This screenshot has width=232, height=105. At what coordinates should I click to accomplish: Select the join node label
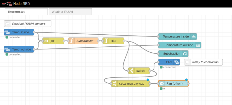tap(53, 41)
